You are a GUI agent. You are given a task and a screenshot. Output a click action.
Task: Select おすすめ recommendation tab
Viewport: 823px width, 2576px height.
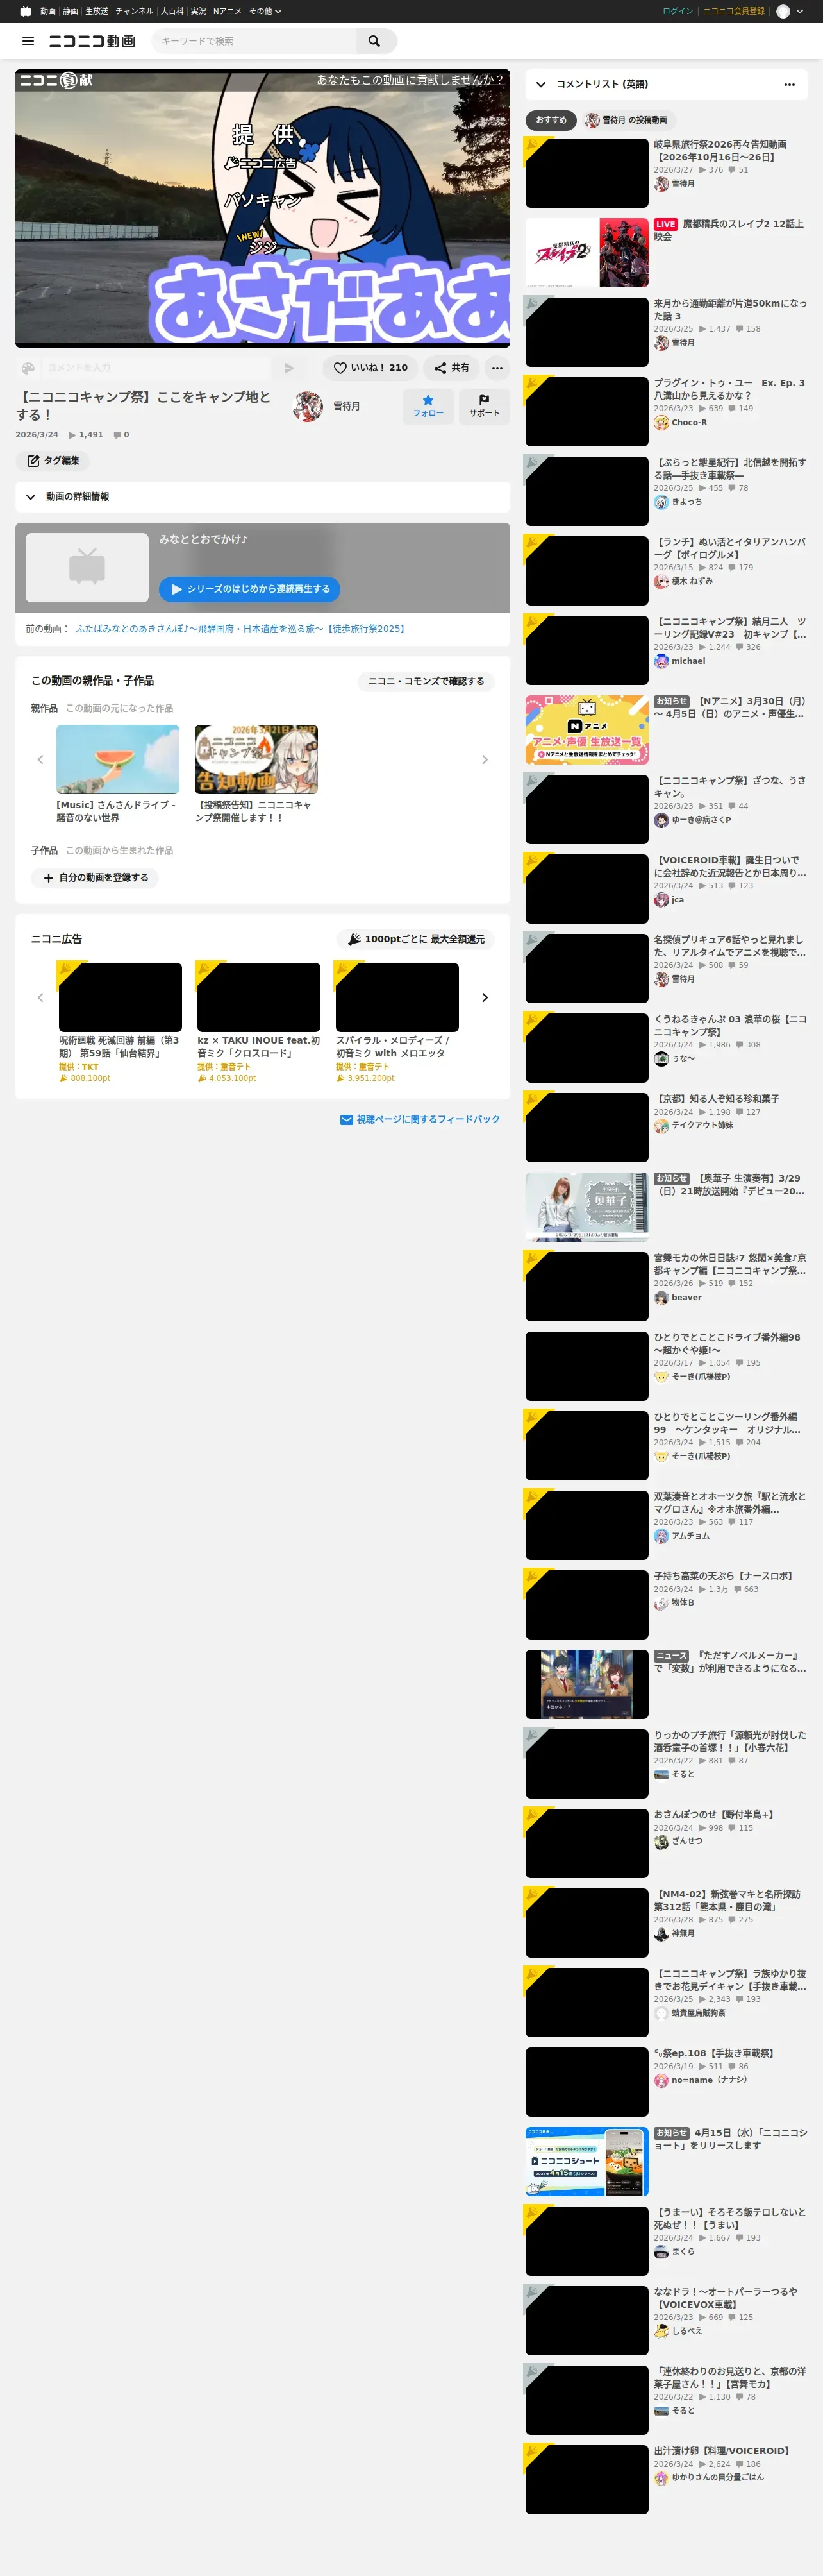point(551,120)
